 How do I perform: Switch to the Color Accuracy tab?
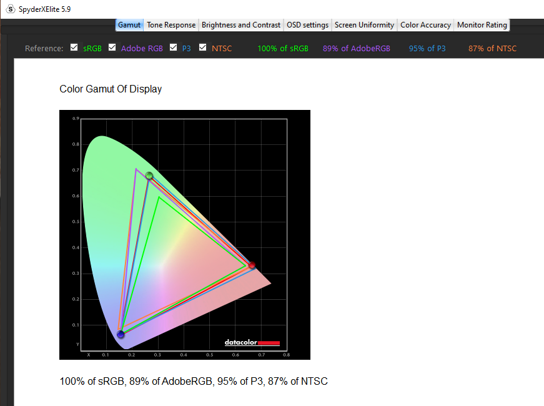click(425, 25)
